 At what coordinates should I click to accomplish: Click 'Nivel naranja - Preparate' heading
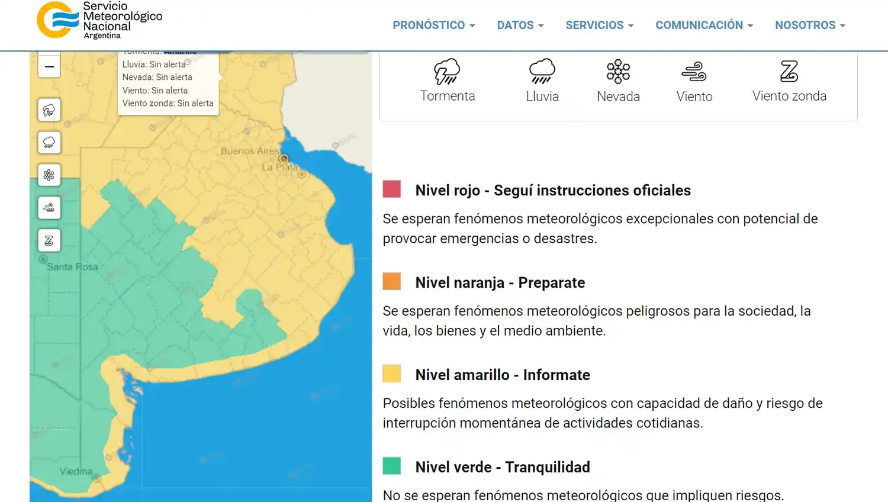point(500,282)
